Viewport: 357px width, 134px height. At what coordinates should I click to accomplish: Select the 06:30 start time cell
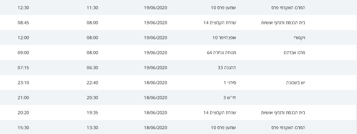pos(92,68)
